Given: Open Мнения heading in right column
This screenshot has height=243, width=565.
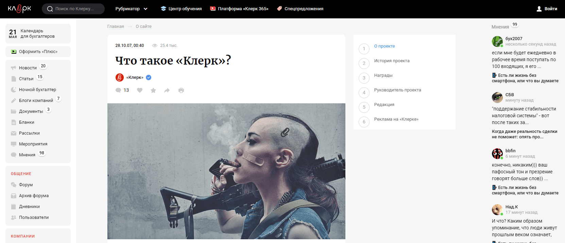Looking at the screenshot, I should click(x=500, y=27).
